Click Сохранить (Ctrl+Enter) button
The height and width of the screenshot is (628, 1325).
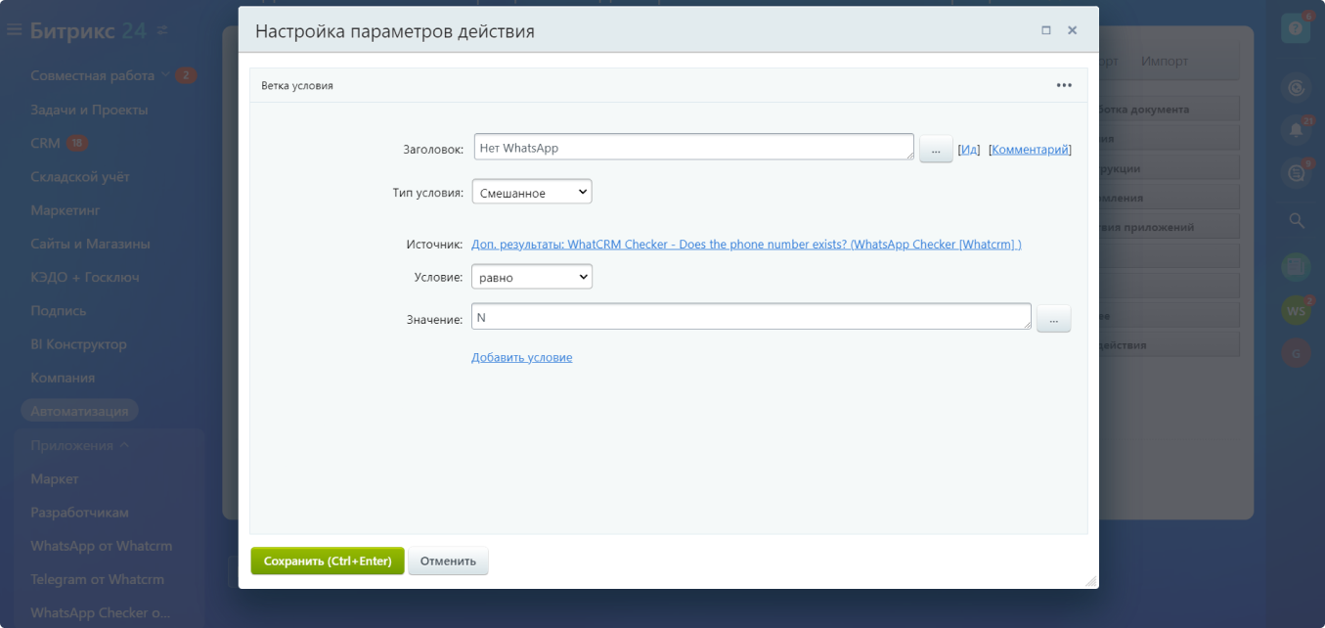coord(328,561)
